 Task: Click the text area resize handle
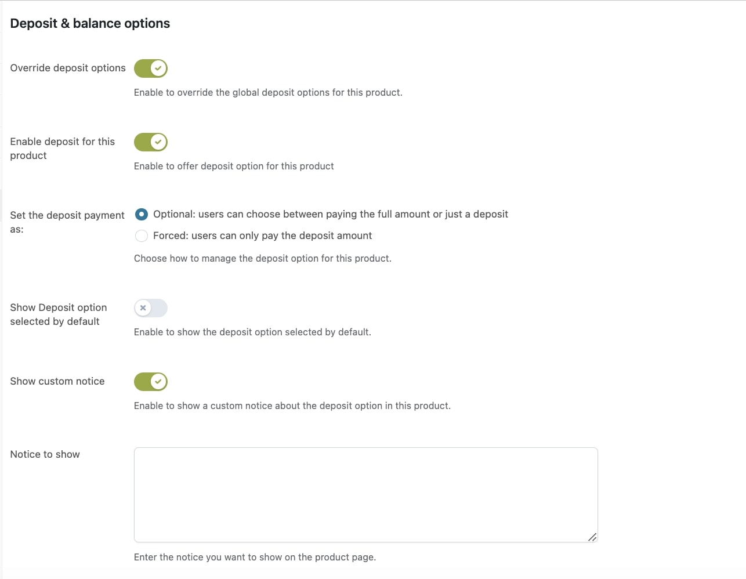(x=592, y=537)
